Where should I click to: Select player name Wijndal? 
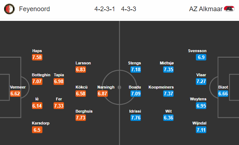click(199, 123)
